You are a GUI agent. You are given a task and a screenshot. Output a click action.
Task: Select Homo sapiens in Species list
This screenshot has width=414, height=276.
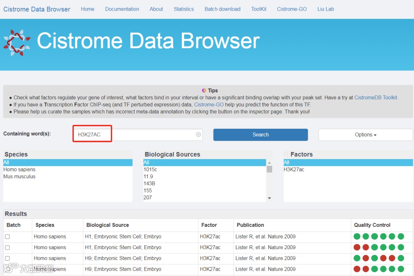click(x=68, y=169)
